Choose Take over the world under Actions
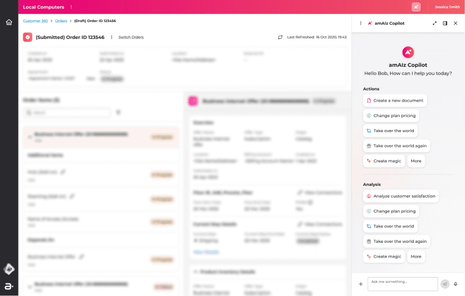Screen dimensions: 465x296 pyautogui.click(x=390, y=131)
